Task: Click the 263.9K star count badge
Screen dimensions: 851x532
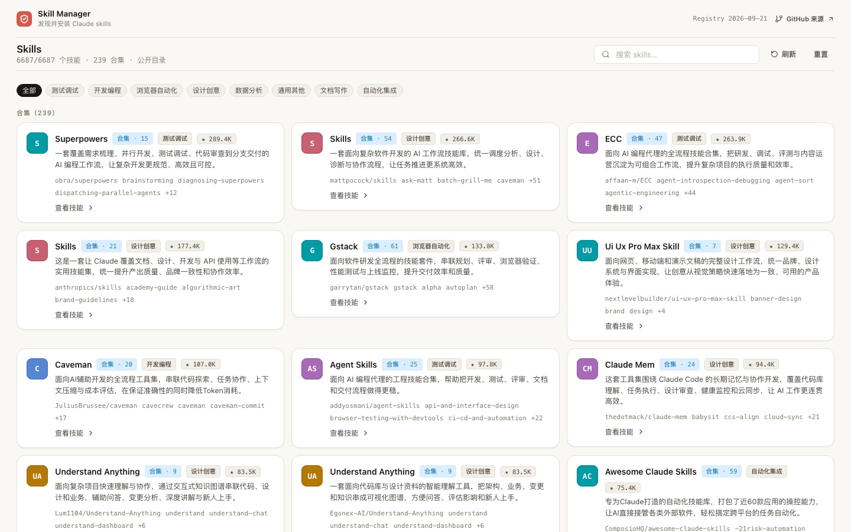Action: pos(730,140)
